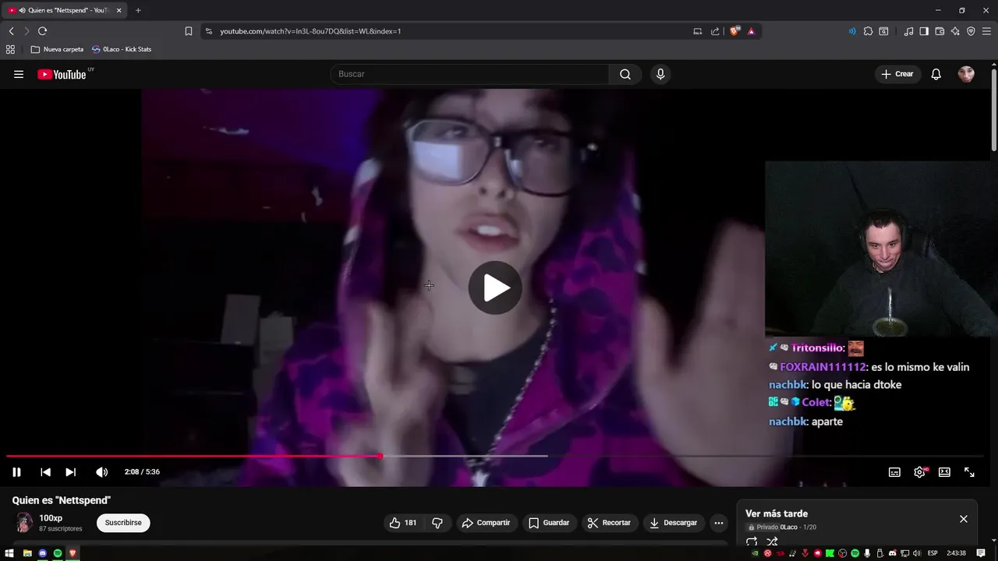This screenshot has width=998, height=561.
Task: Open the system tray volume icon
Action: click(x=918, y=553)
